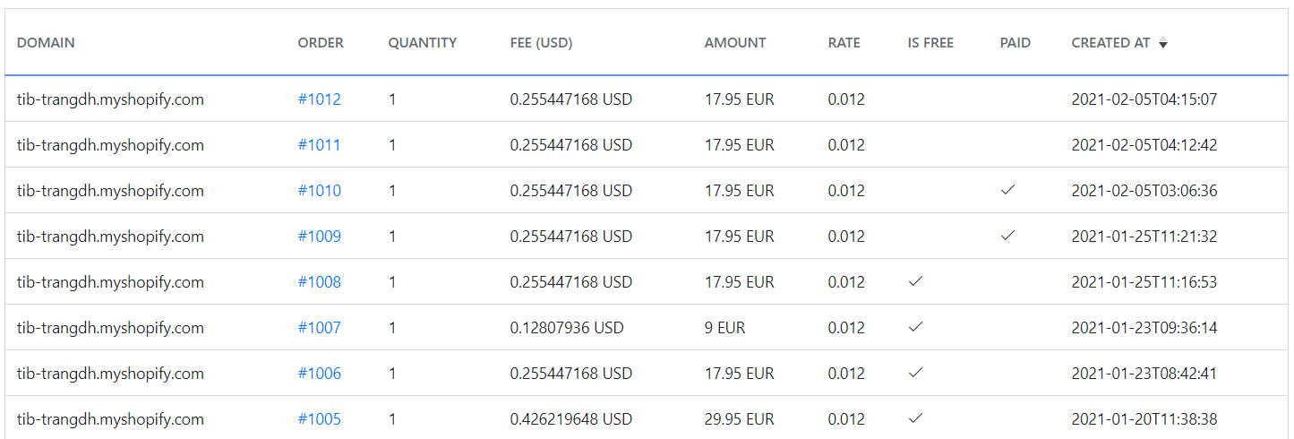Click the Is Free checkmark for order #1007

915,327
